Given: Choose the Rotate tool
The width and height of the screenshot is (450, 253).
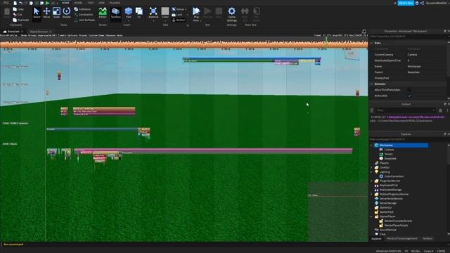Looking at the screenshot, I should coord(67,13).
